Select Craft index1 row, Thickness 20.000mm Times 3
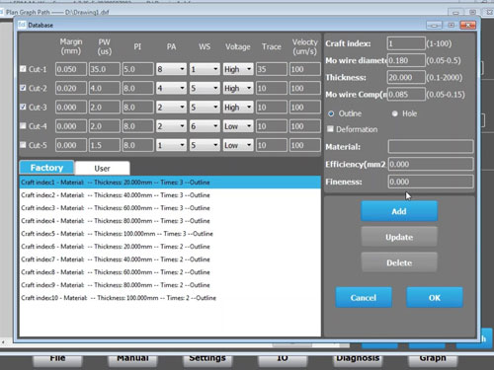 170,183
